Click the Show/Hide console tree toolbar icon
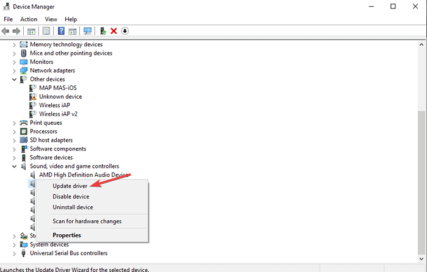427x272 pixels. (x=30, y=31)
